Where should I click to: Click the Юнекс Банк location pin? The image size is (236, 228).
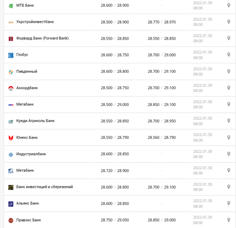pos(229,137)
